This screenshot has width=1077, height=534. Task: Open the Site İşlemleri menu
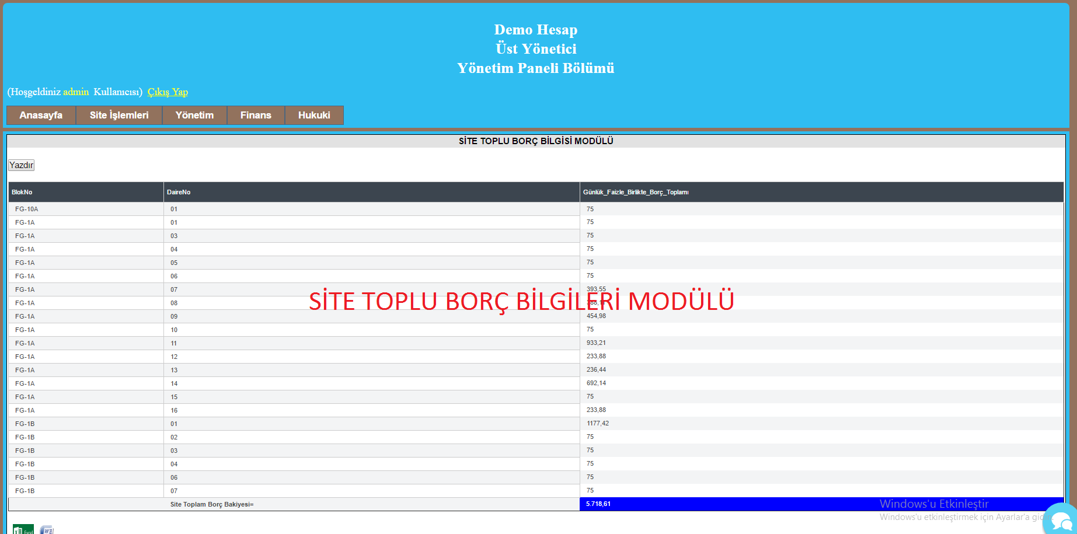pos(119,115)
